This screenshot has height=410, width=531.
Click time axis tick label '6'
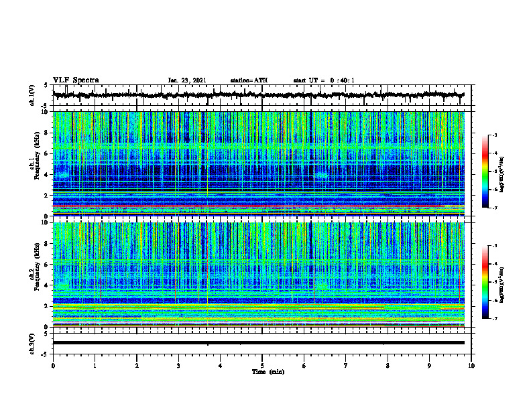coord(304,366)
